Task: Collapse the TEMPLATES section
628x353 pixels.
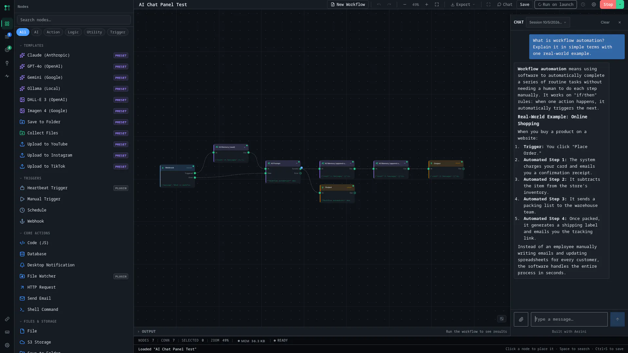Action: (31, 45)
